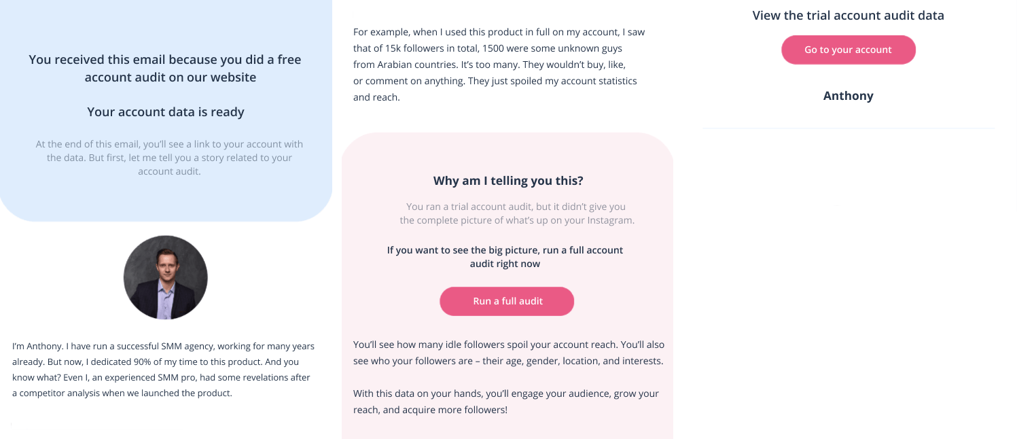The width and height of the screenshot is (1017, 439).
Task: Click the 'You'll see how many idle followers' paragraph
Action: (x=508, y=353)
